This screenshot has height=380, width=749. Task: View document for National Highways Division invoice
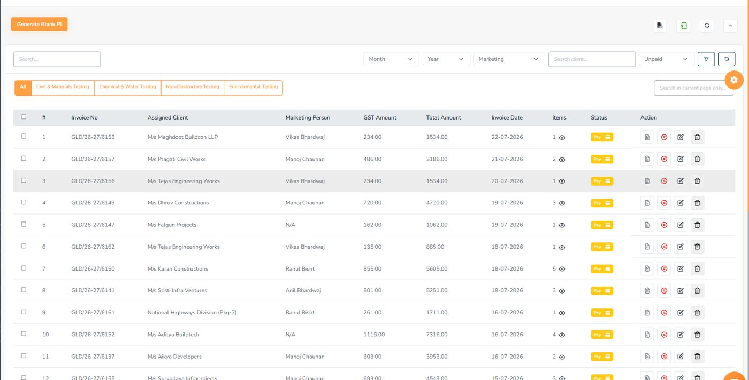point(647,312)
